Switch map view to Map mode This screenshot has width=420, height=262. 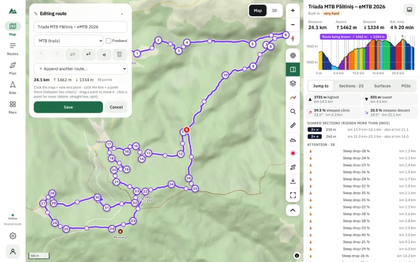(x=258, y=10)
